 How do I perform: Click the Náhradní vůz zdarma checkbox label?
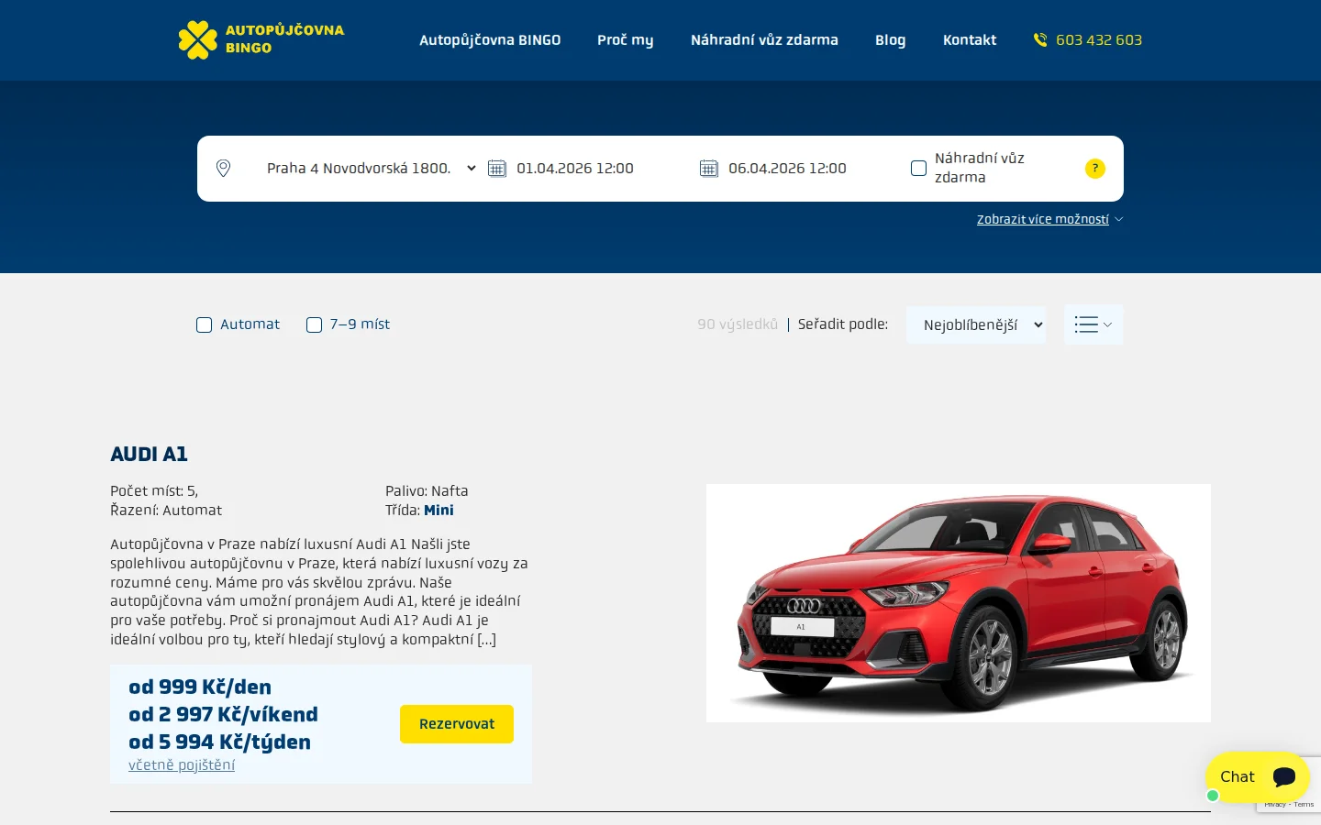[x=980, y=168]
